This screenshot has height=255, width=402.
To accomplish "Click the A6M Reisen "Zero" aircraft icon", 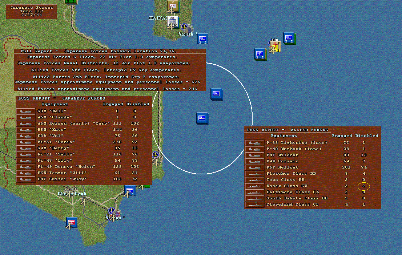I will click(26, 124).
